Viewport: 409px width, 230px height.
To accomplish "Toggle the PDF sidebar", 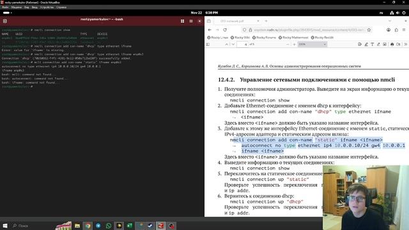I will 208,44.
